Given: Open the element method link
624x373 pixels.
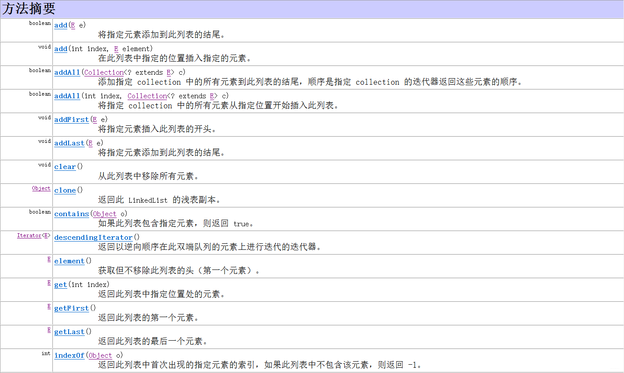Looking at the screenshot, I should coord(69,261).
